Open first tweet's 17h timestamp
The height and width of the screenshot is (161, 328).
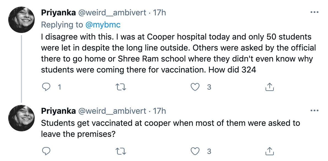coord(159,13)
